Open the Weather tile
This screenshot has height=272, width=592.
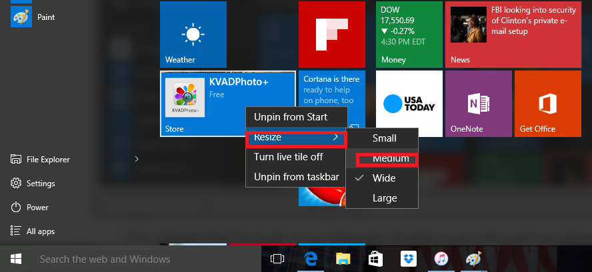[193, 35]
